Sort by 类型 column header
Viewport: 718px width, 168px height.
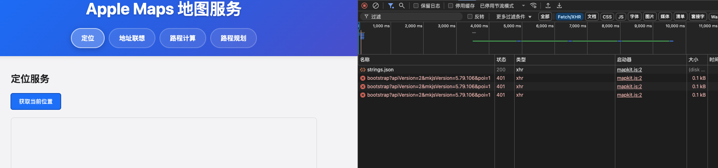(565, 60)
